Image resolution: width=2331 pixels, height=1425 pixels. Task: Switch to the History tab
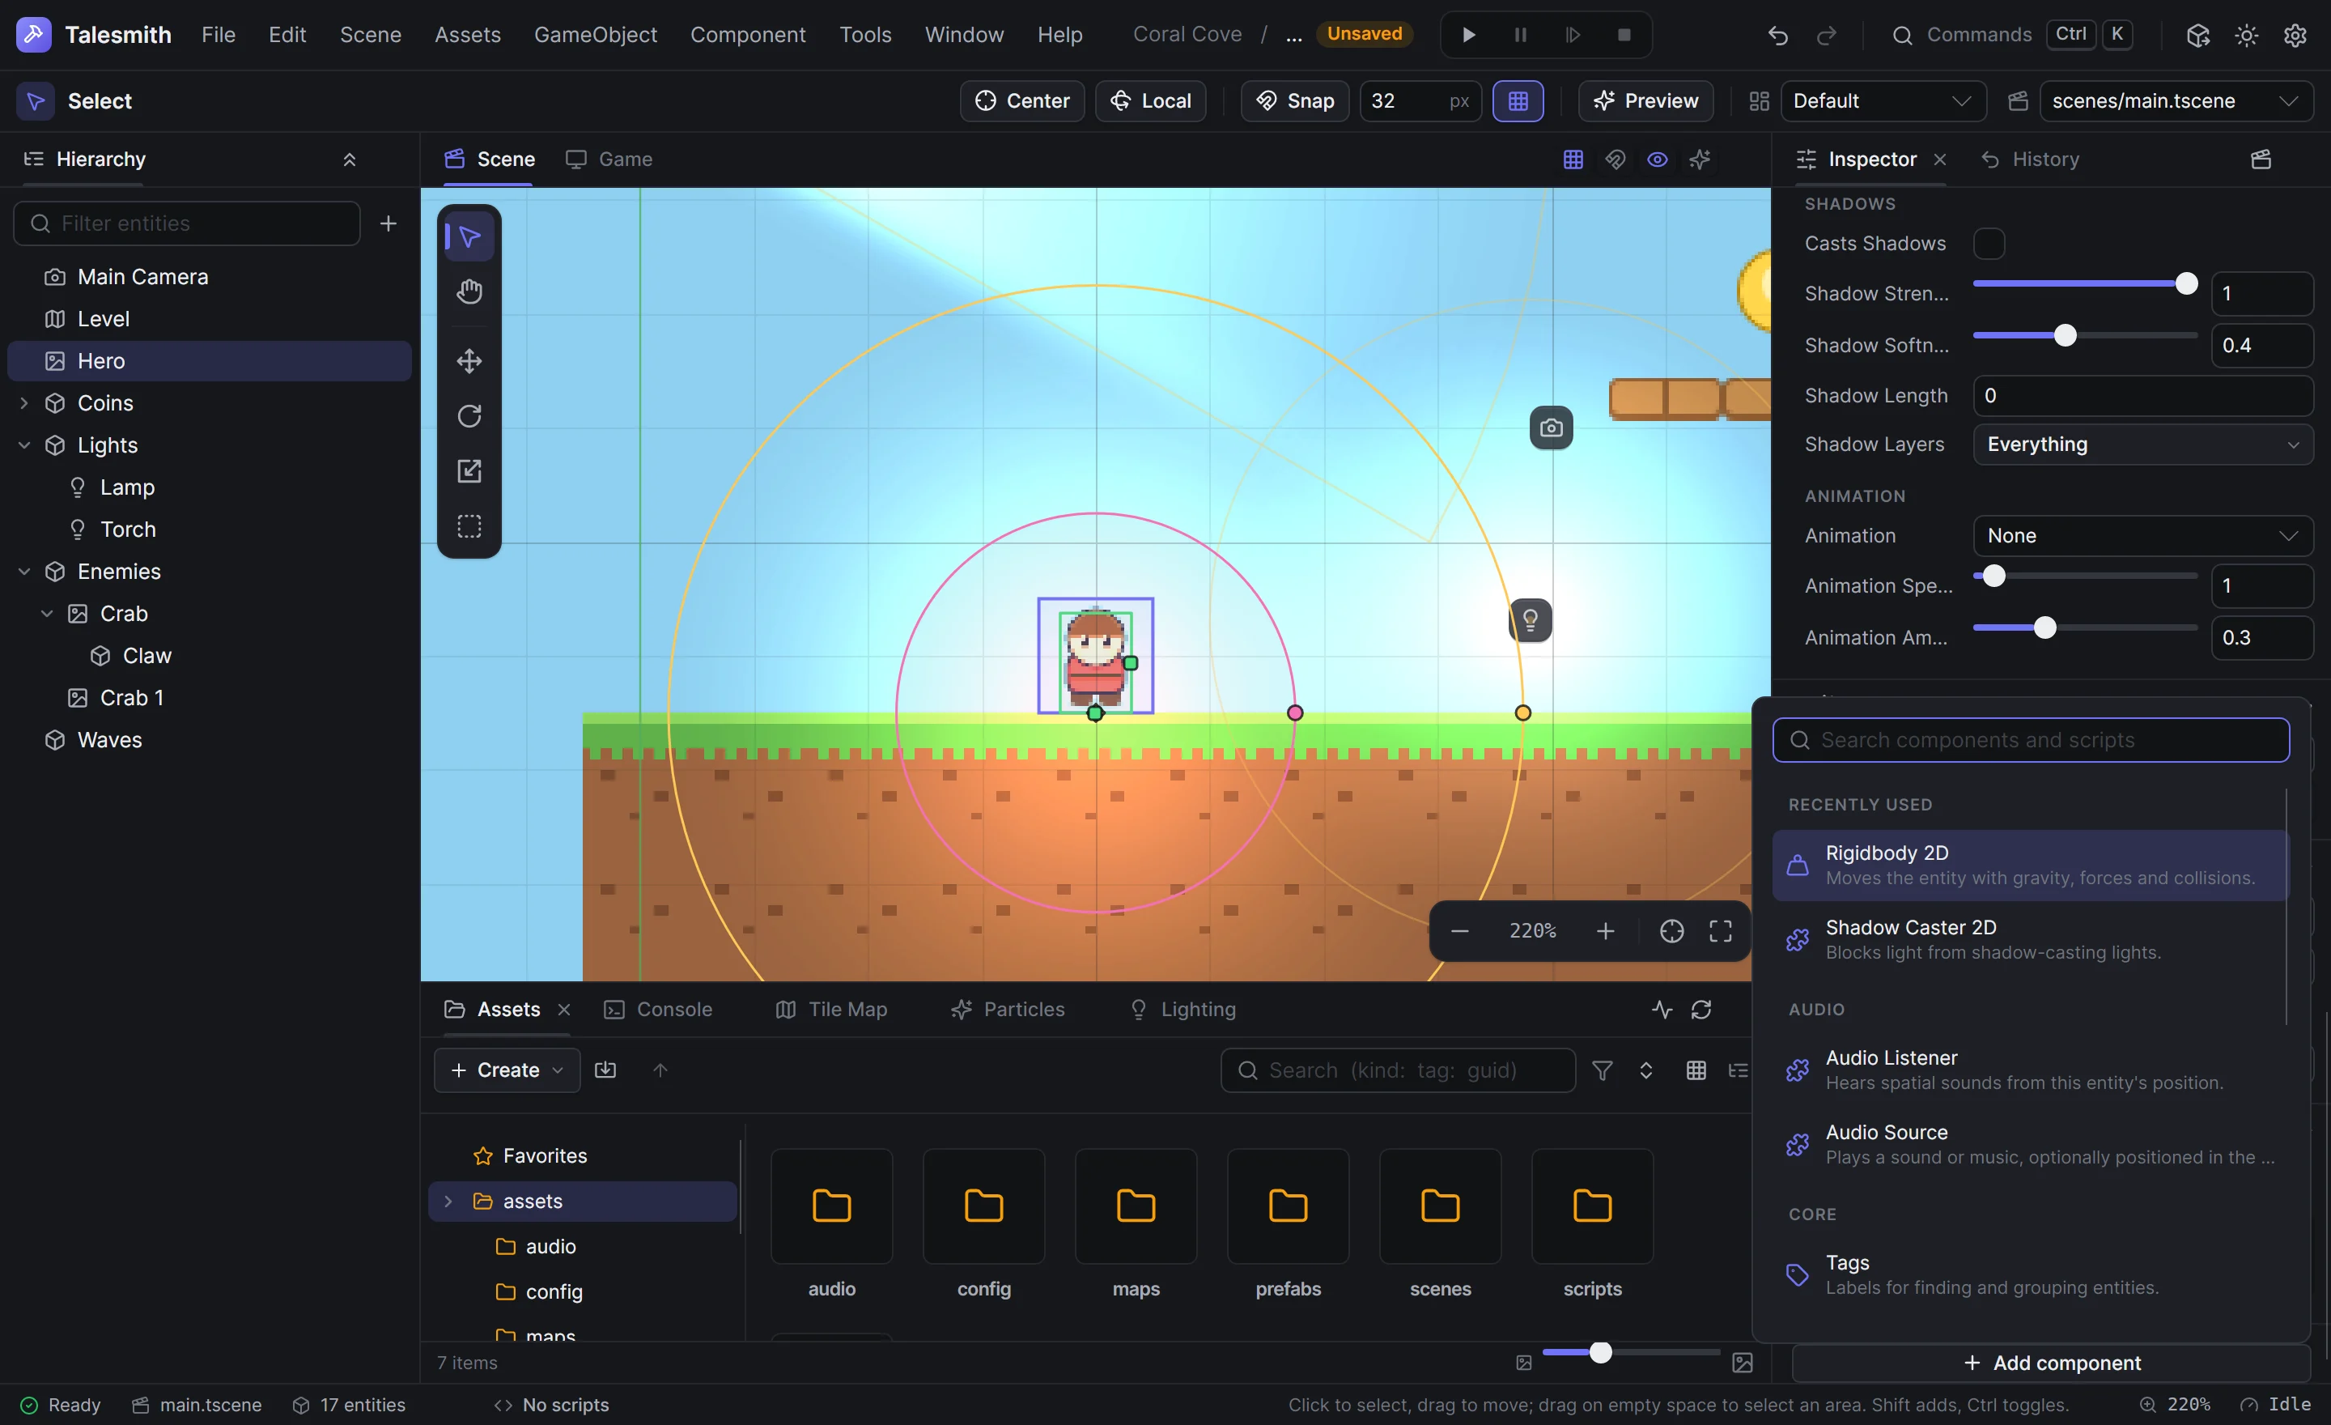[x=2030, y=159]
